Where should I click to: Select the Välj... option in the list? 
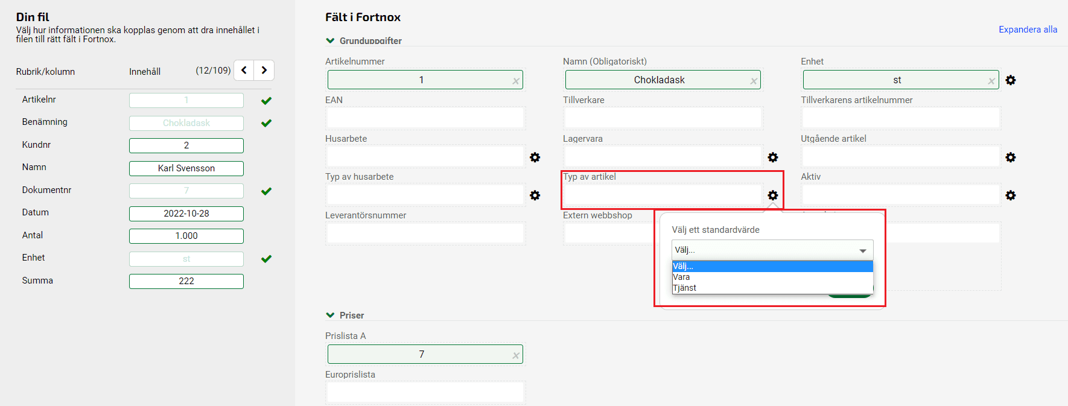tap(772, 266)
